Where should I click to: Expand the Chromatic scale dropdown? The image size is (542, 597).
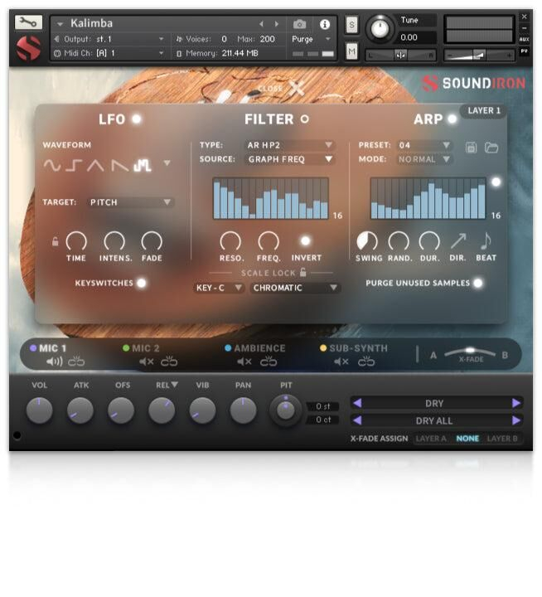(296, 288)
